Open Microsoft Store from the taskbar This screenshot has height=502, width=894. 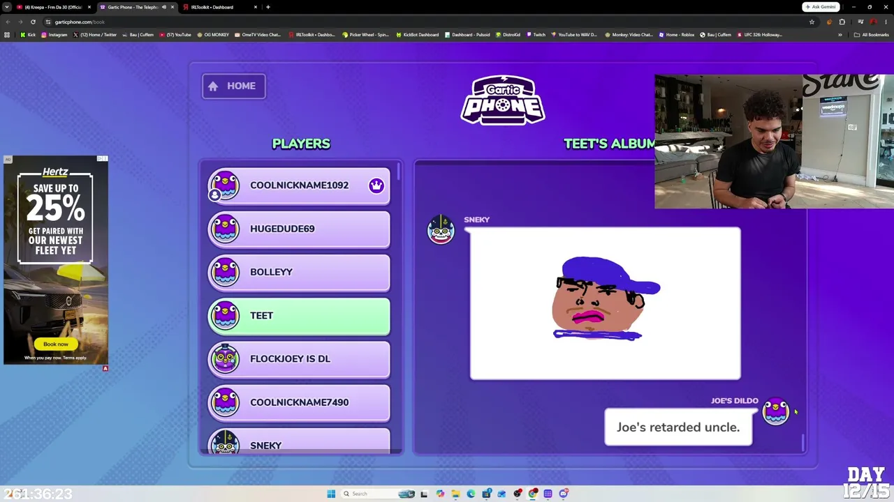[486, 494]
